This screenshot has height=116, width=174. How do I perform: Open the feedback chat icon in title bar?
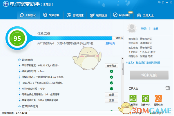coord(159,2)
